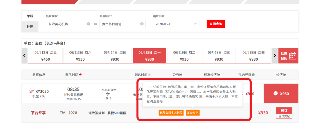Click the 茅台专享 orange tag
This screenshot has width=322, height=130.
click(193, 112)
